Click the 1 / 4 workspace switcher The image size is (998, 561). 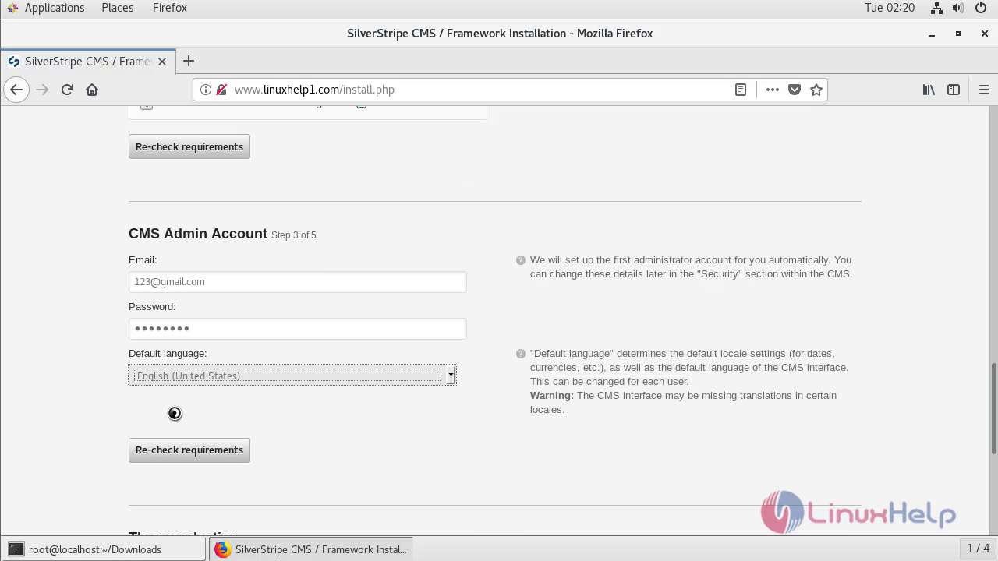[x=978, y=549]
